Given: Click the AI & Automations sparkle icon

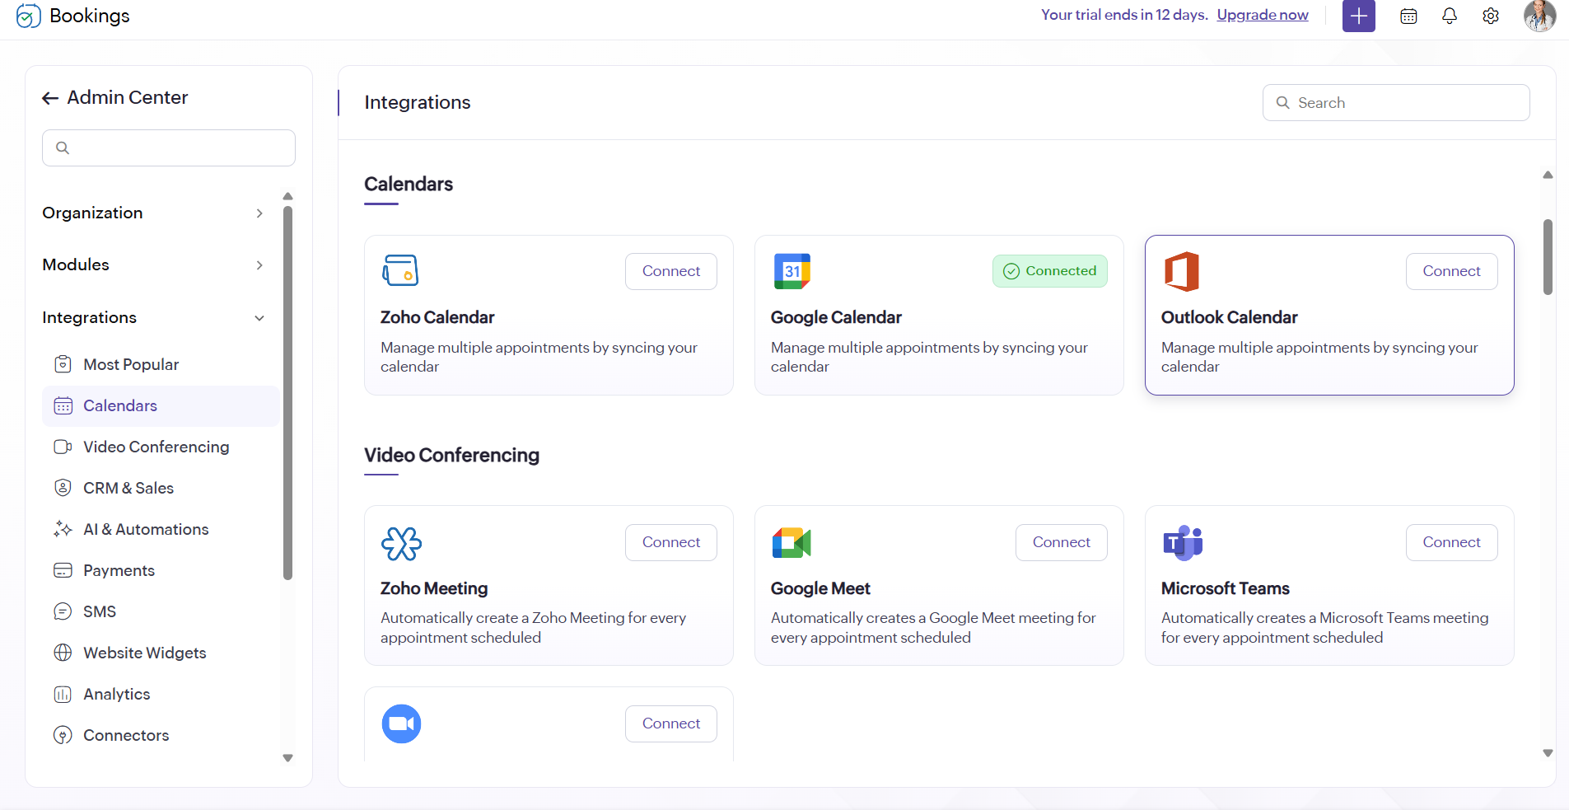Looking at the screenshot, I should pyautogui.click(x=63, y=529).
